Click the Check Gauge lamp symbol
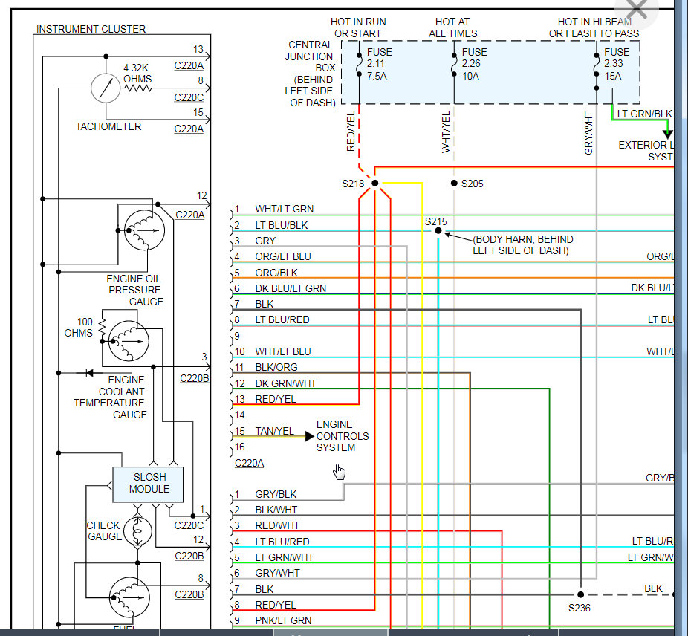Screen dimensions: 688x636 pos(137,531)
